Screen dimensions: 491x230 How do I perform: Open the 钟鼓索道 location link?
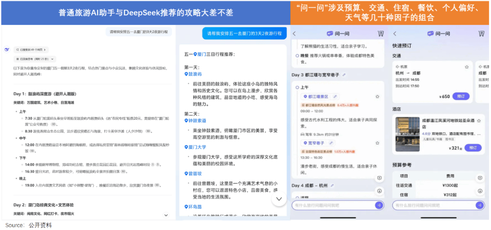195,121
